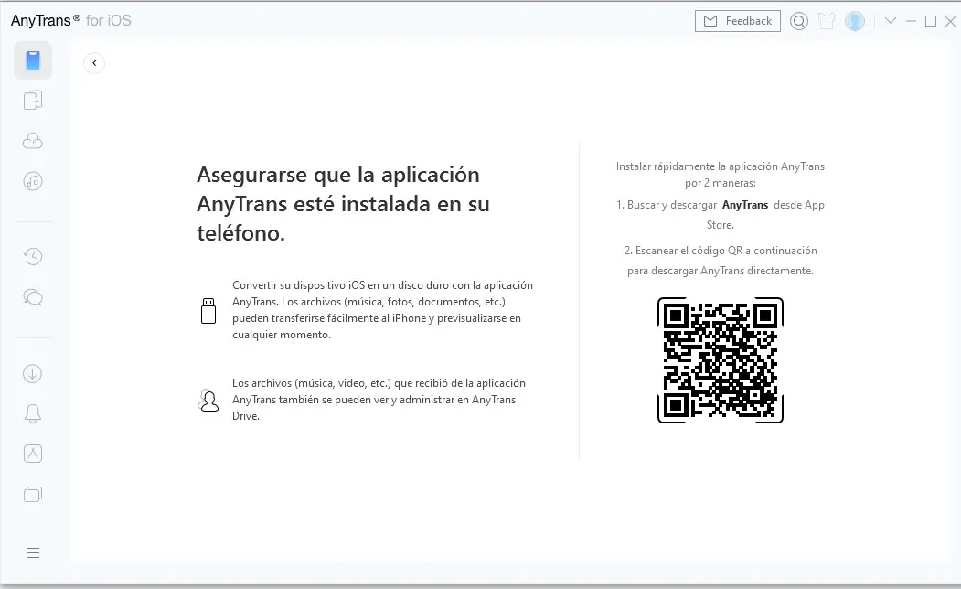Viewport: 961px width, 589px height.
Task: Click the user icon beside Los archivos text
Action: pyautogui.click(x=208, y=401)
